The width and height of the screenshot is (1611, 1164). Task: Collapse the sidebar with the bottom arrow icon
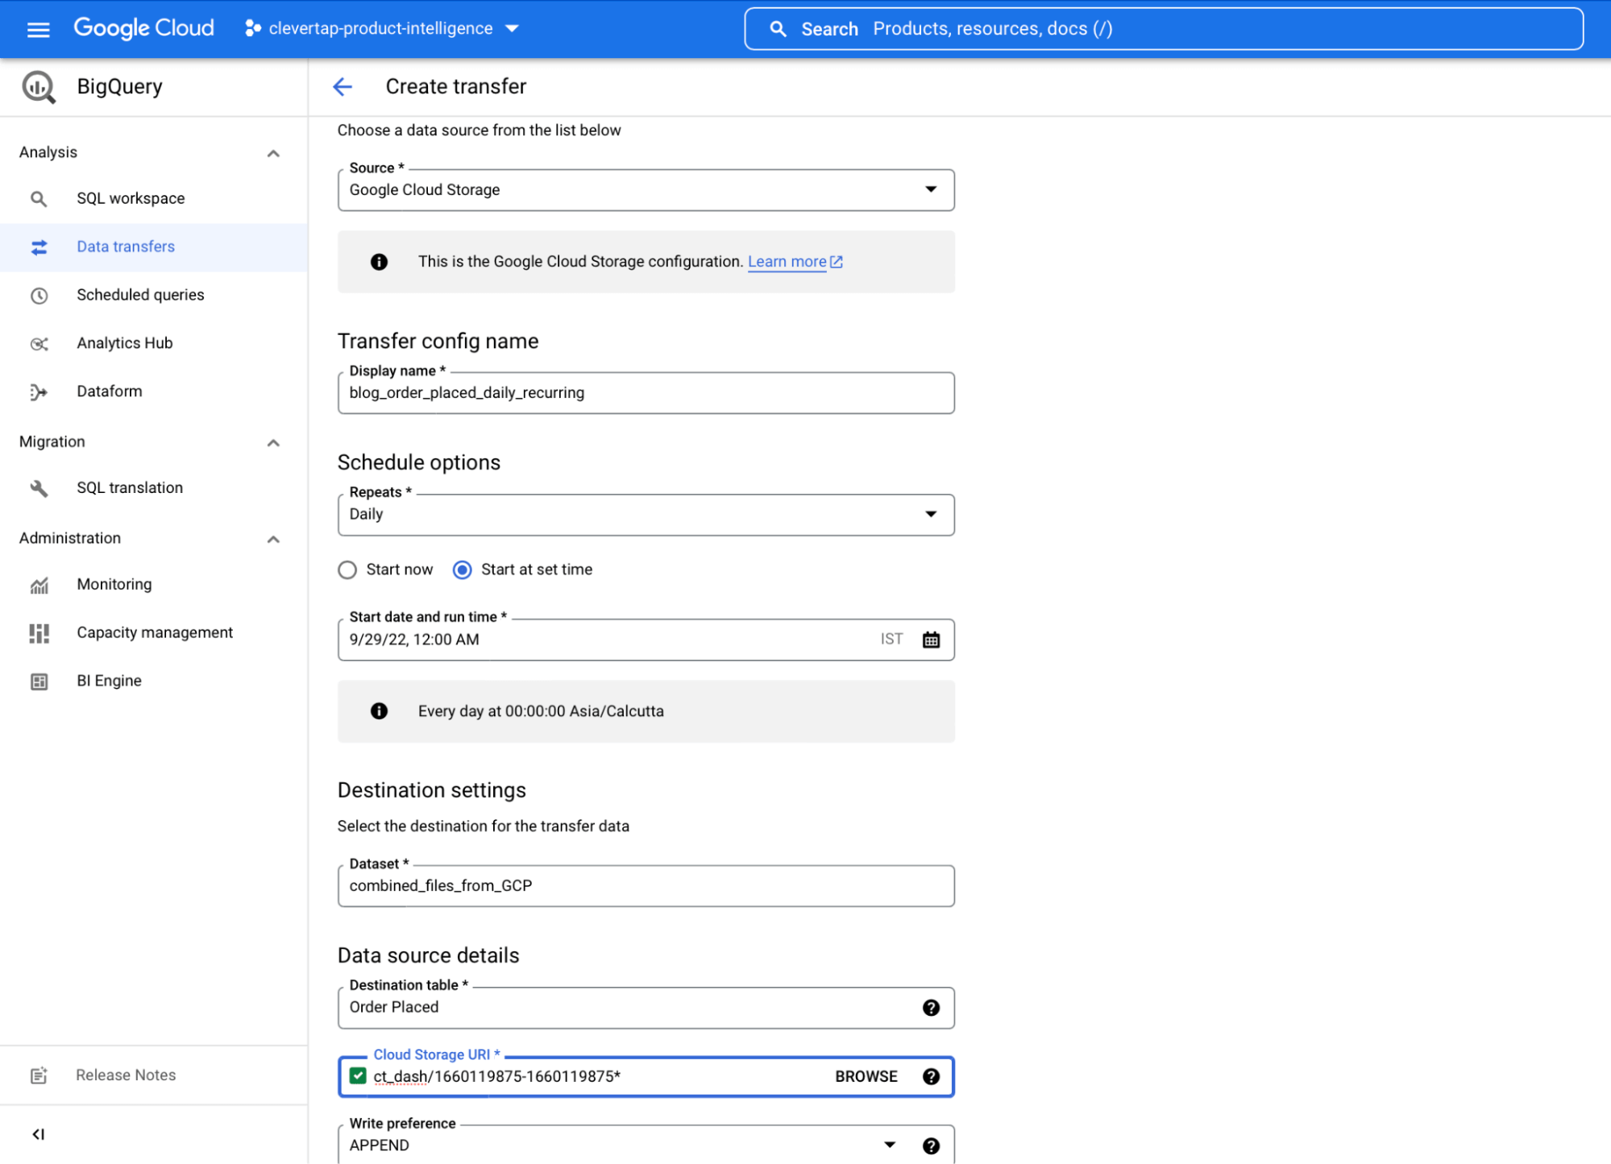38,1134
